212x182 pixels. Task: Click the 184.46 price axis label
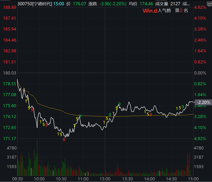click(10, 40)
